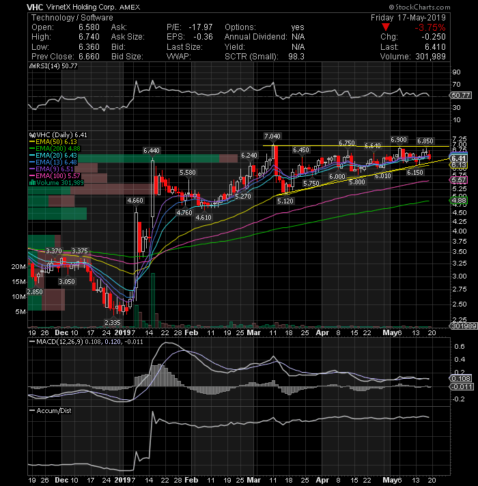This screenshot has width=478, height=486.
Task: Click the Volume 301,989 legend entry
Action: coord(57,182)
